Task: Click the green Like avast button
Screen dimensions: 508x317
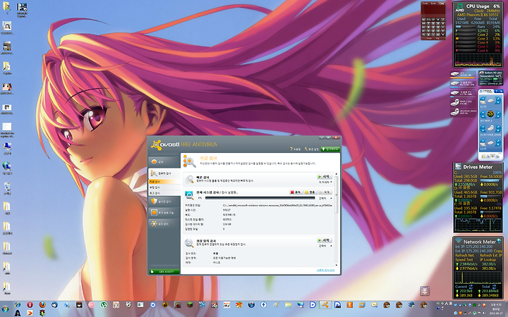Action: (x=164, y=272)
